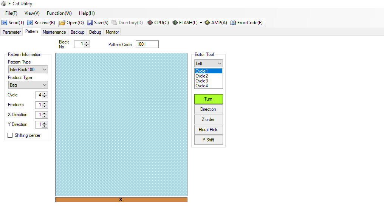The image size is (384, 214).
Task: Switch to the Backup tab
Action: [77, 32]
